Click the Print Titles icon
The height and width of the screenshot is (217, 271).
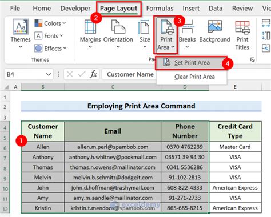point(242,27)
